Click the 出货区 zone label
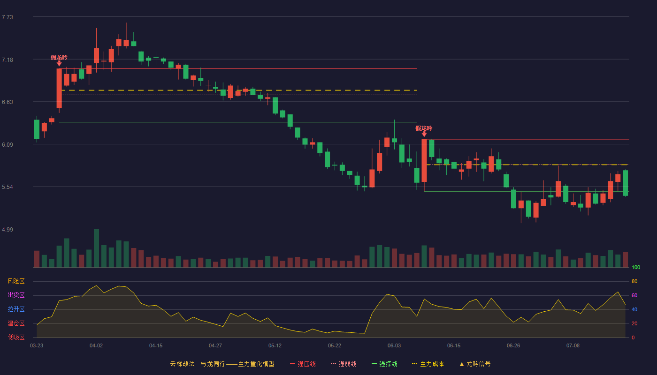Screen dimensions: 657x375 [16, 295]
